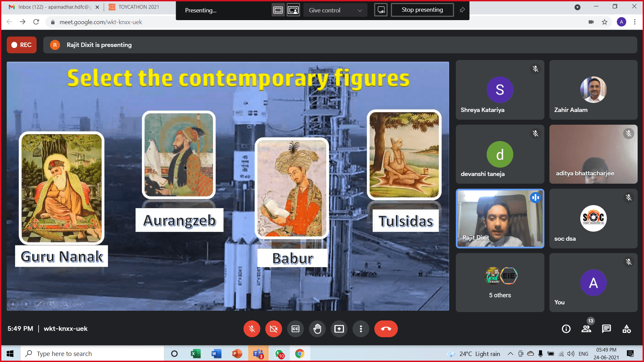Open the volume control in system tray
The height and width of the screenshot is (362, 644).
coord(571,354)
